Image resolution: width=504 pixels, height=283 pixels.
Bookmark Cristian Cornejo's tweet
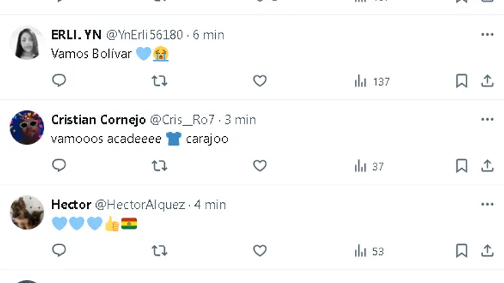462,166
